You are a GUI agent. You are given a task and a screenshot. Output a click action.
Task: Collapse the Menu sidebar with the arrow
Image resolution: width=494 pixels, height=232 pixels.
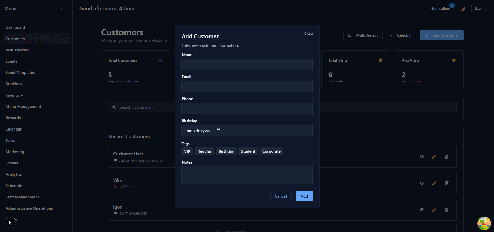click(62, 9)
